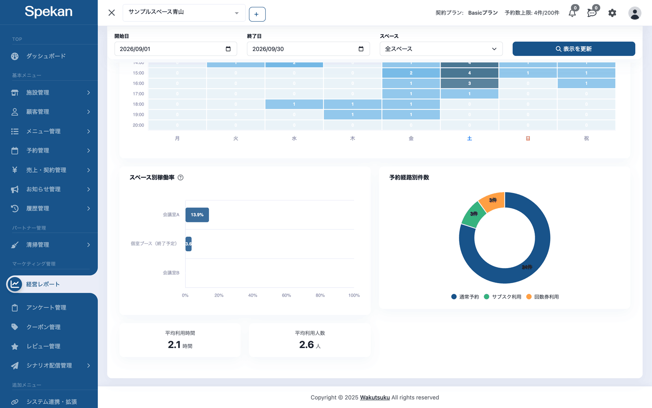
Task: Click the green 3件 donut segment
Action: point(474,214)
